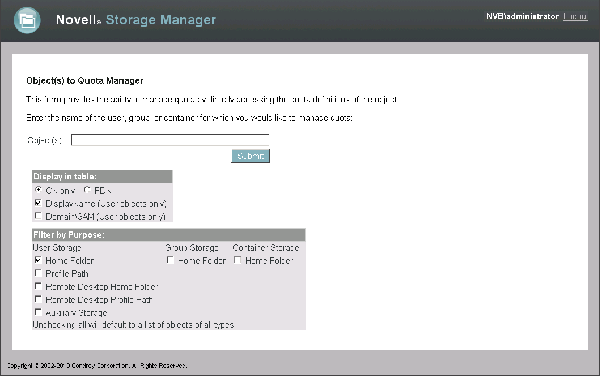Image resolution: width=602 pixels, height=378 pixels.
Task: Select the CN only radio button
Action: (x=38, y=190)
